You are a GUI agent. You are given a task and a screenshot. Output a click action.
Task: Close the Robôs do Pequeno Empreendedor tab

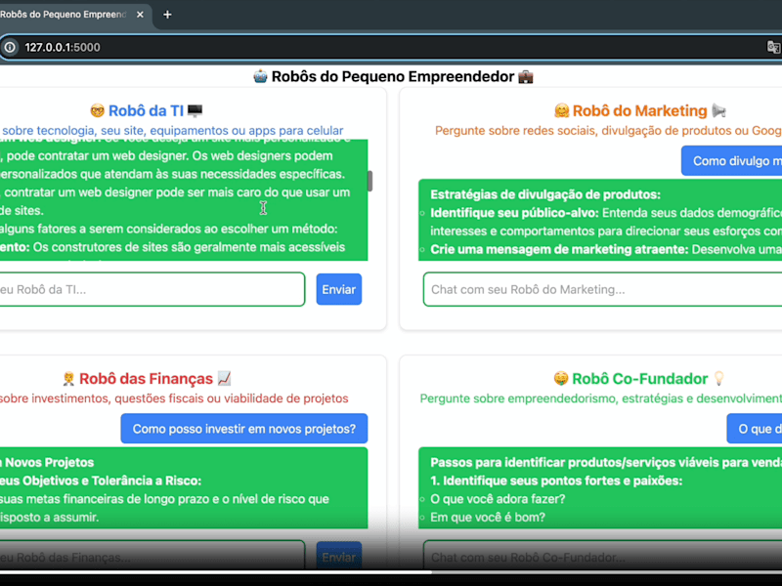click(x=140, y=15)
